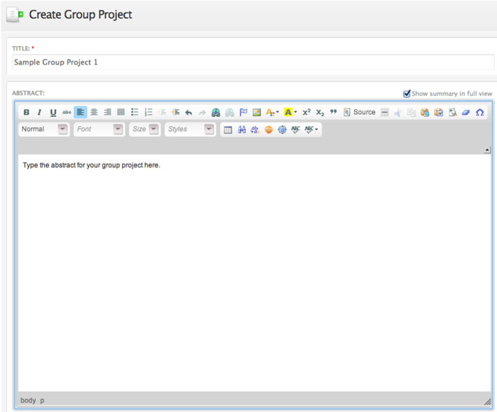Insert a numbered list

[148, 112]
